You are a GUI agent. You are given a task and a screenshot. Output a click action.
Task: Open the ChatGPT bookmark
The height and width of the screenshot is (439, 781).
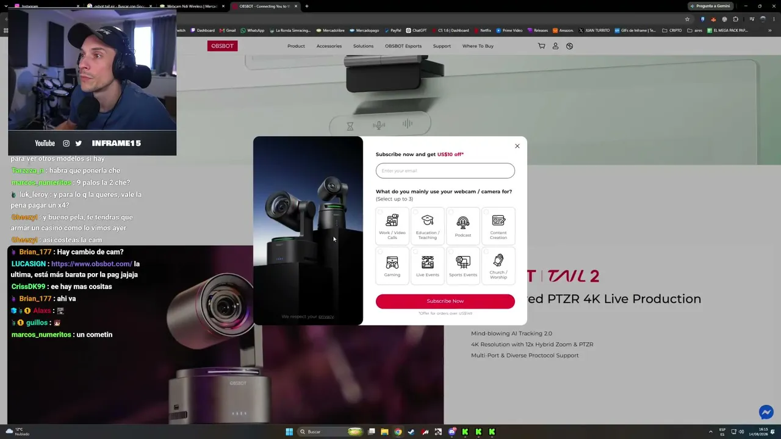417,30
